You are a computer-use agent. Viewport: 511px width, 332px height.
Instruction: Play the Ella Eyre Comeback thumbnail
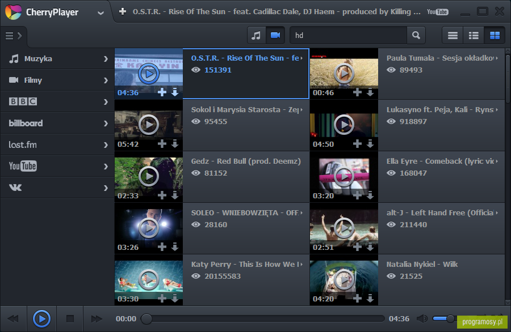tap(344, 176)
